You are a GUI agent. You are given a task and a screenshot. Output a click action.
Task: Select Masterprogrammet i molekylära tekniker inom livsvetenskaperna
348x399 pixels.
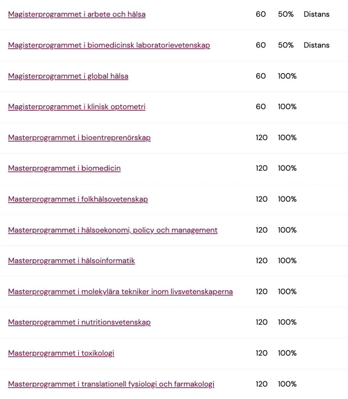[120, 291]
